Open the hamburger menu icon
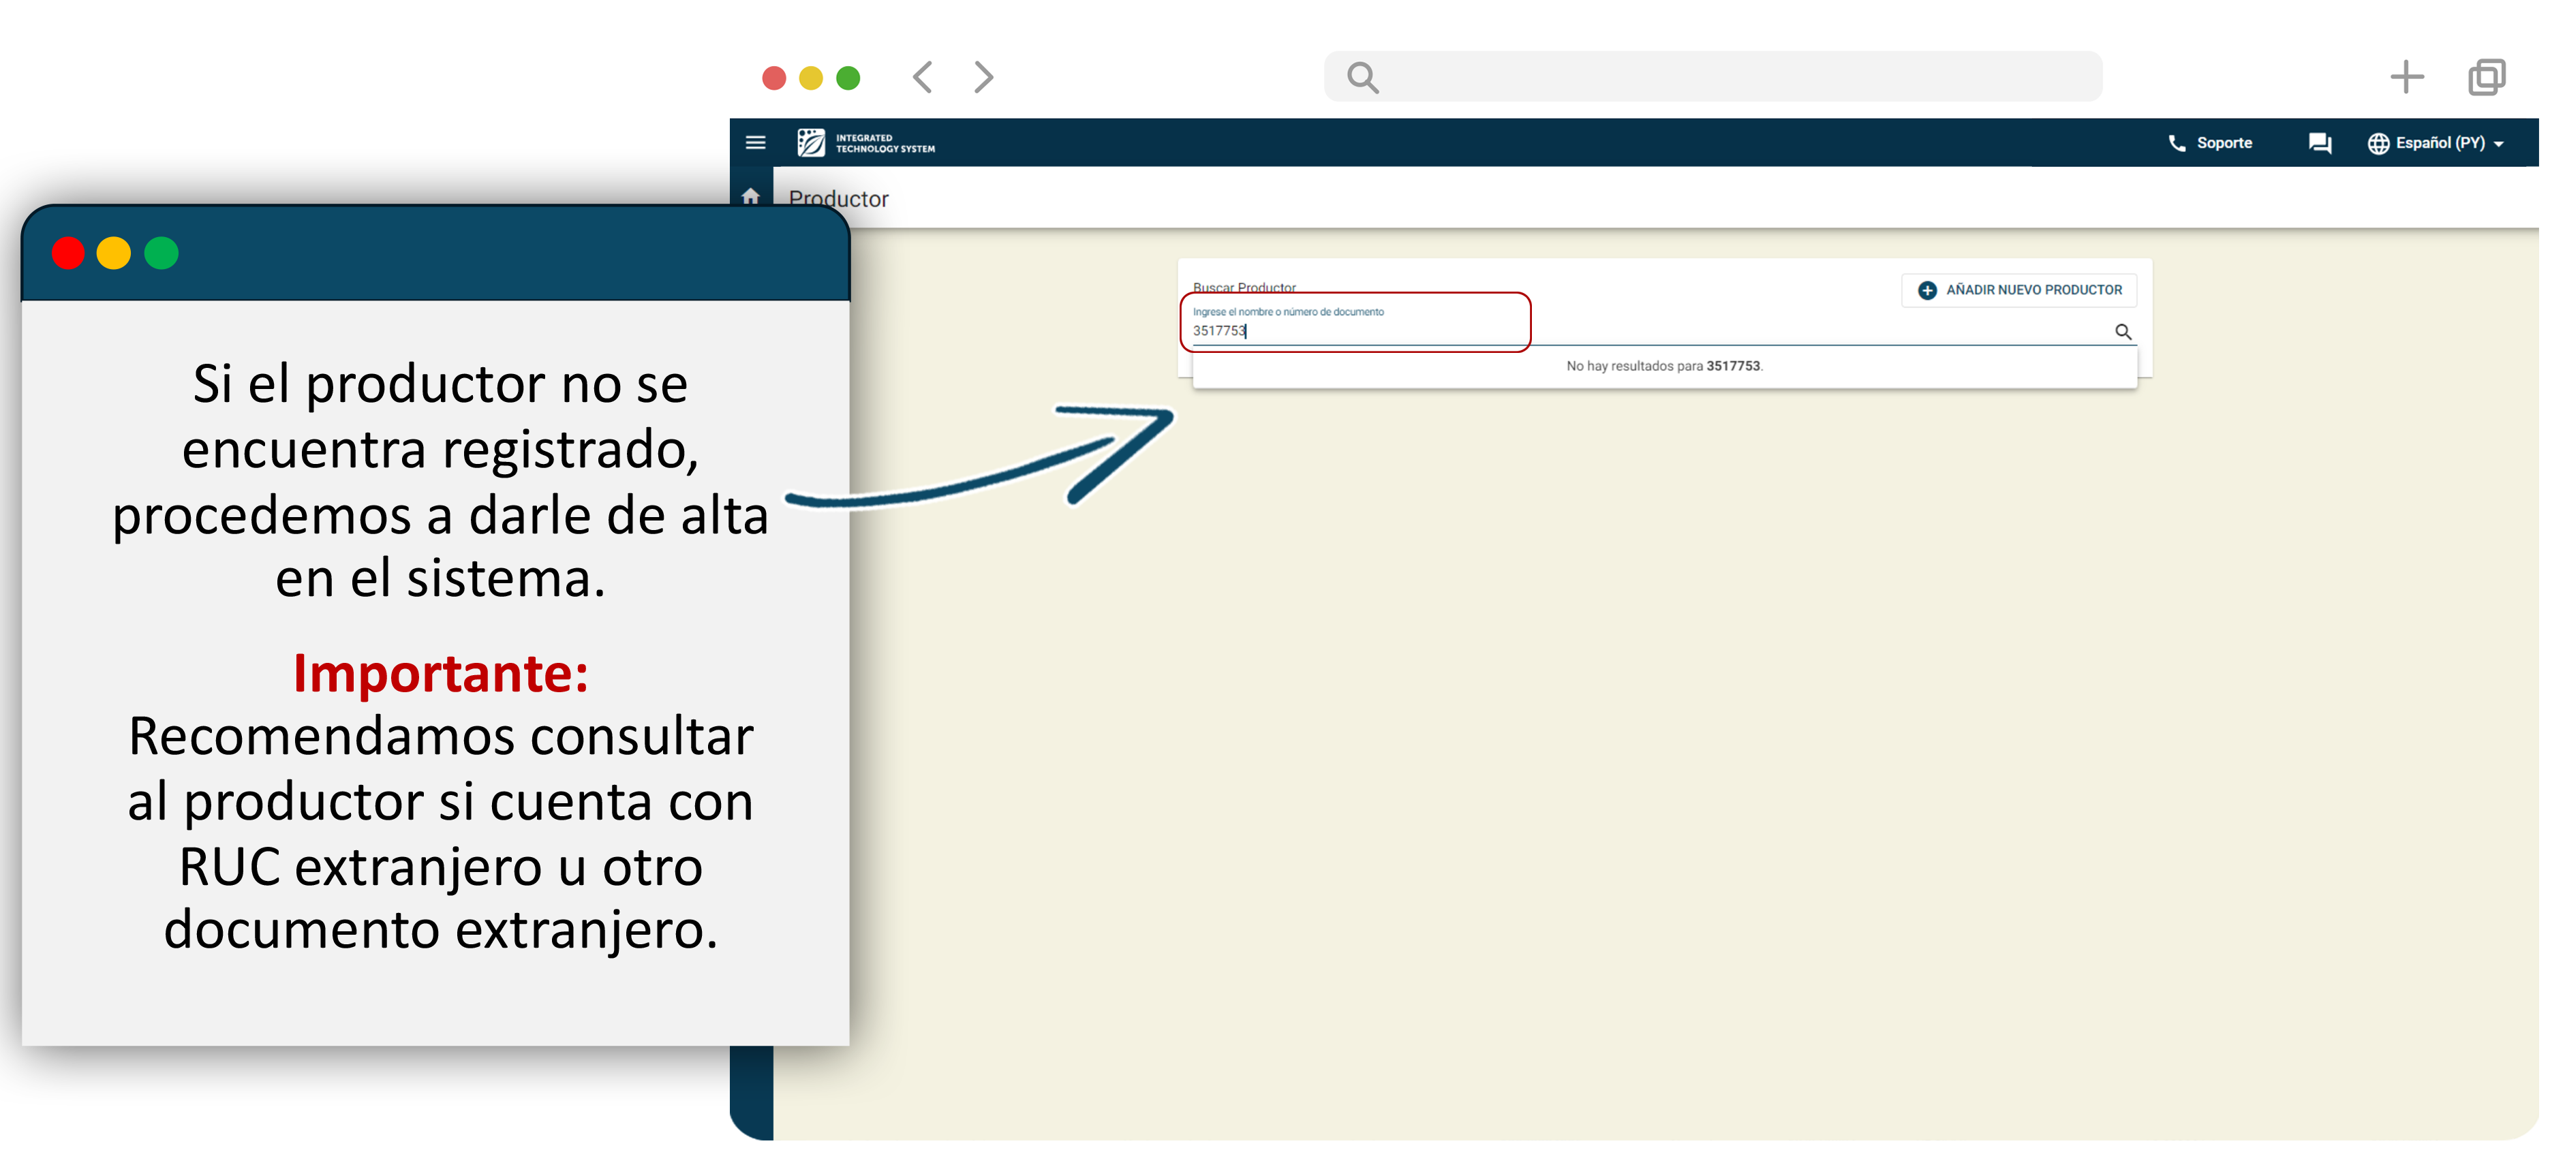This screenshot has height=1165, width=2565. pos(756,142)
